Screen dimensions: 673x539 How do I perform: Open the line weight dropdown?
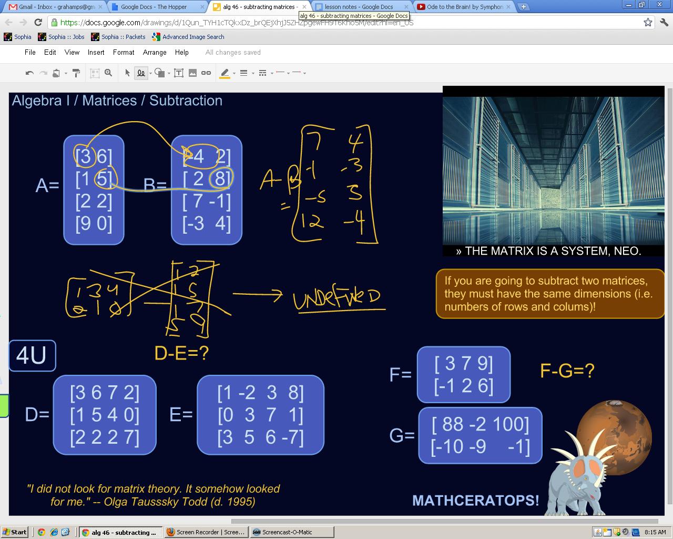click(253, 73)
